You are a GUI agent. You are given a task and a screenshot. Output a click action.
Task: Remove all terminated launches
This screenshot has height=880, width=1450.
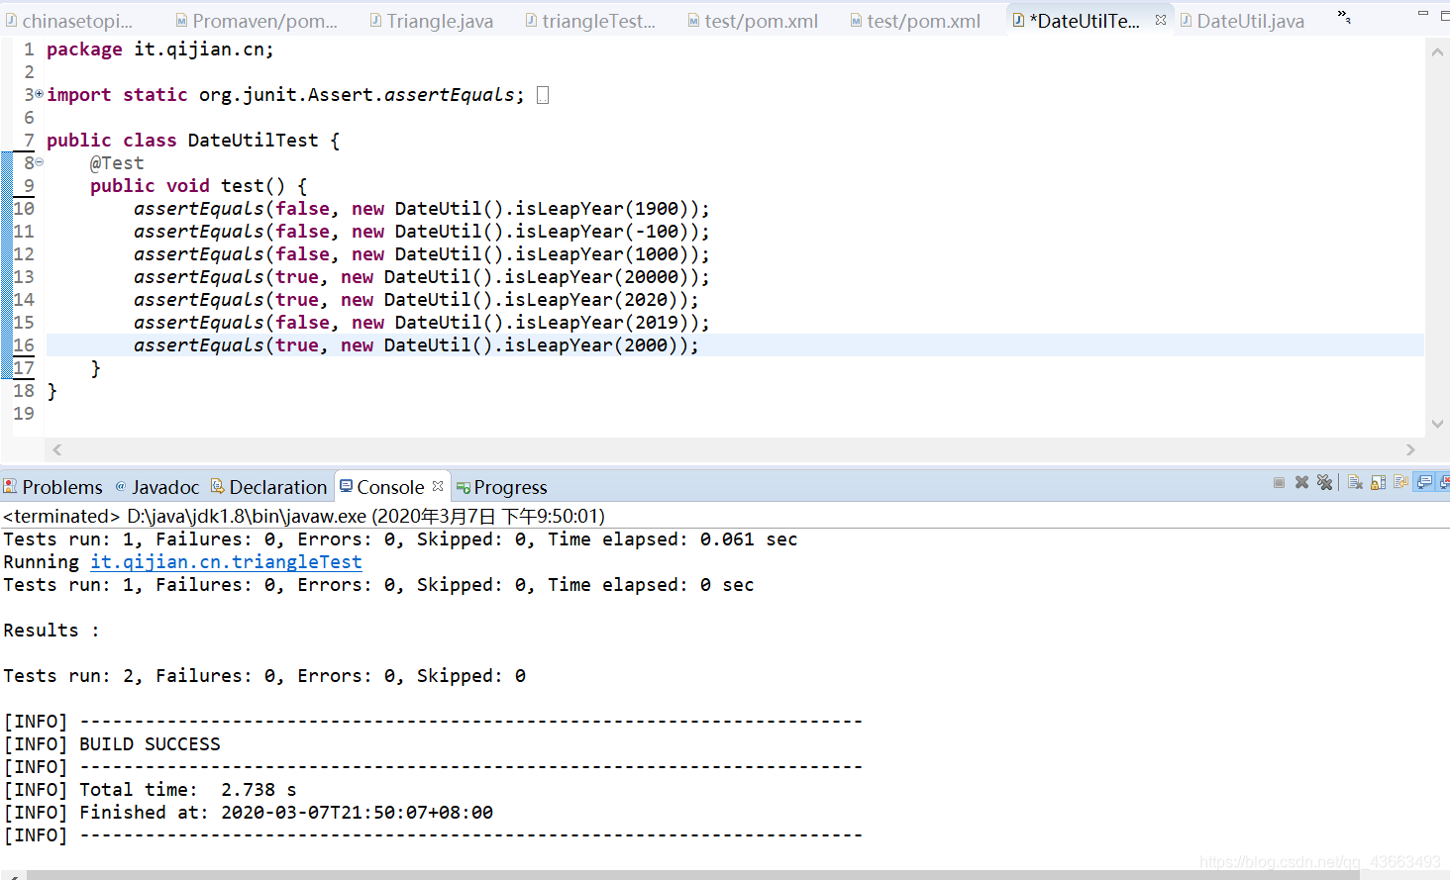coord(1324,482)
